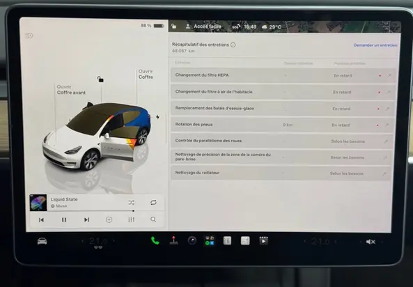Click the media search magnifier icon
Image resolution: width=413 pixels, height=287 pixels.
tap(153, 219)
